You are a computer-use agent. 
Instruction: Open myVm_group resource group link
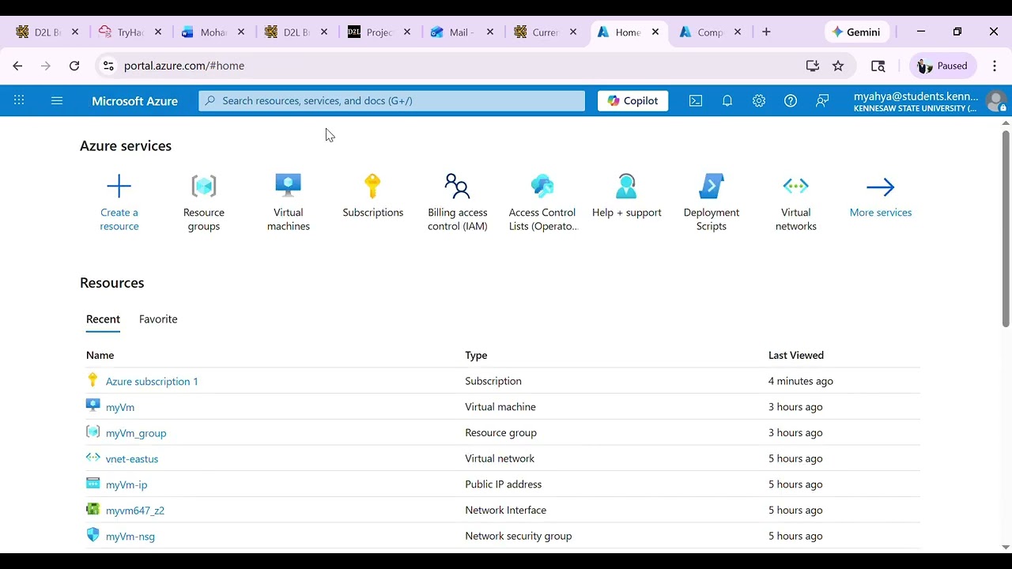[x=136, y=433]
